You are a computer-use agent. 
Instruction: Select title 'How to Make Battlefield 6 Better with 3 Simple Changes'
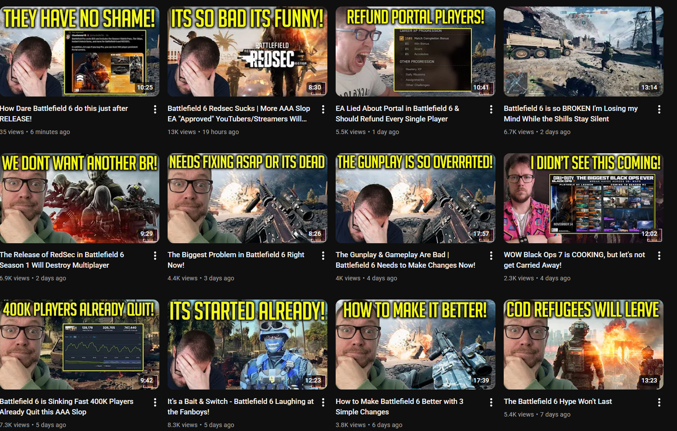(399, 407)
